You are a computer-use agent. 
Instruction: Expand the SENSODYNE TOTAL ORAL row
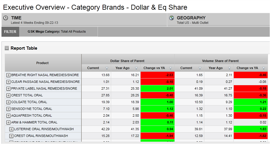pyautogui.click(x=8, y=109)
